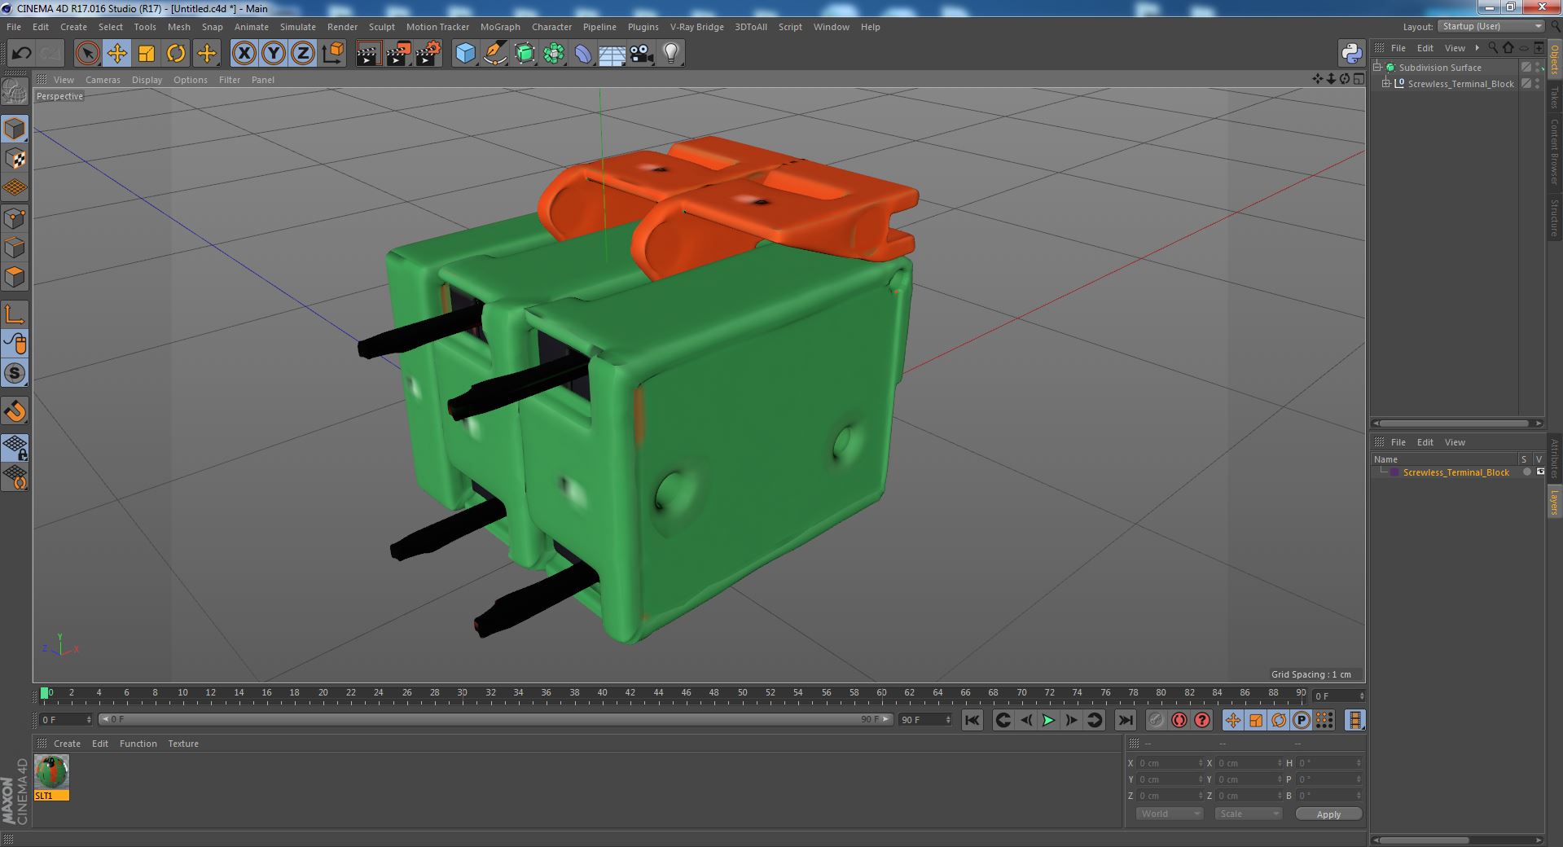Open the MoGraph menu
Screen dimensions: 1563x847
click(x=500, y=27)
